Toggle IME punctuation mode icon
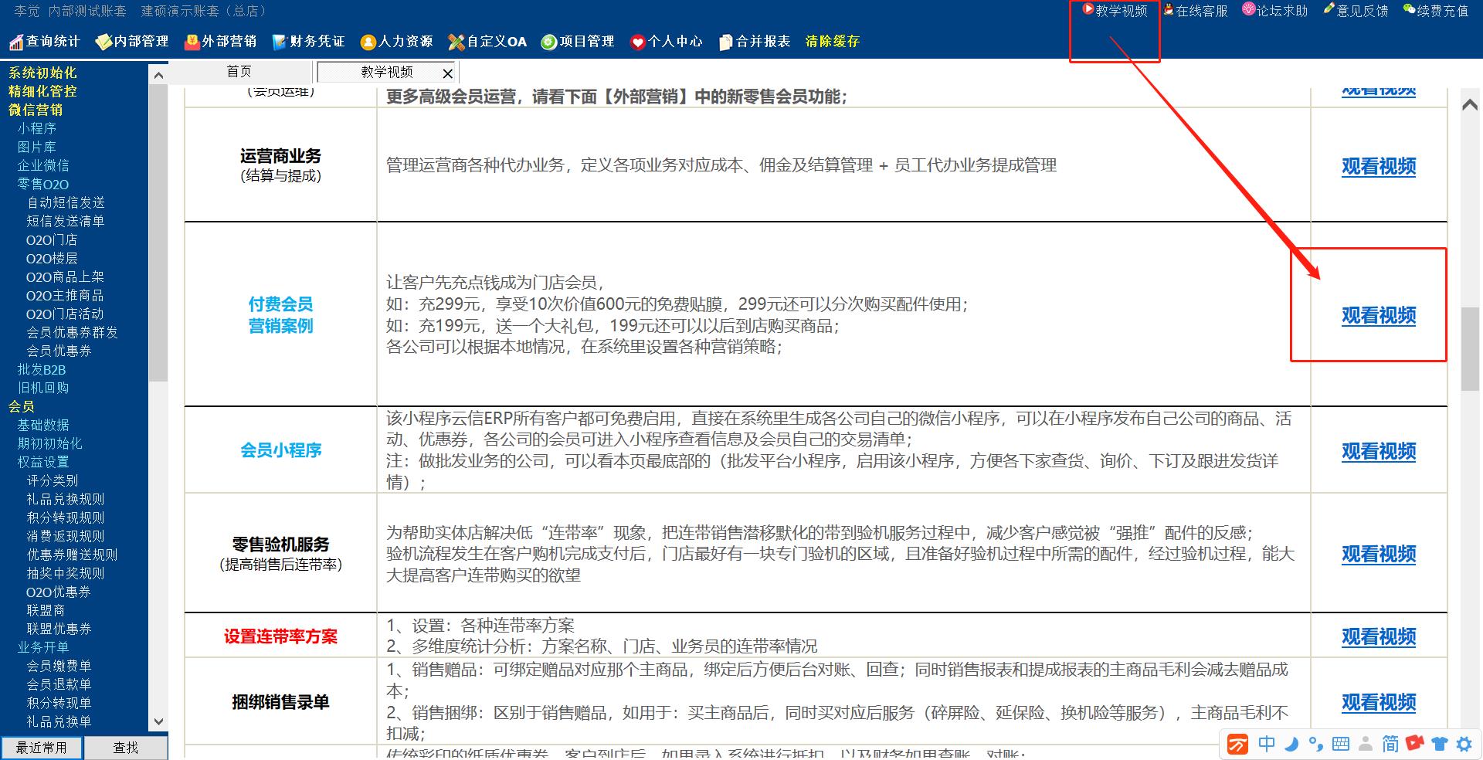 tap(1316, 744)
